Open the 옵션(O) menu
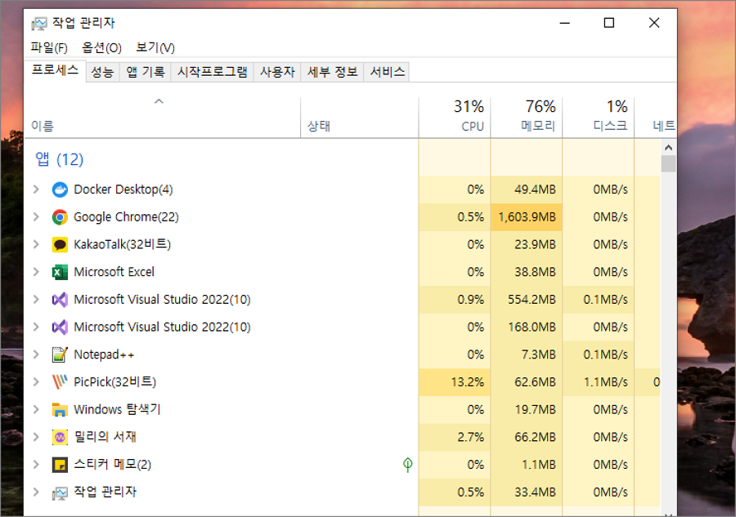The height and width of the screenshot is (517, 736). click(101, 47)
